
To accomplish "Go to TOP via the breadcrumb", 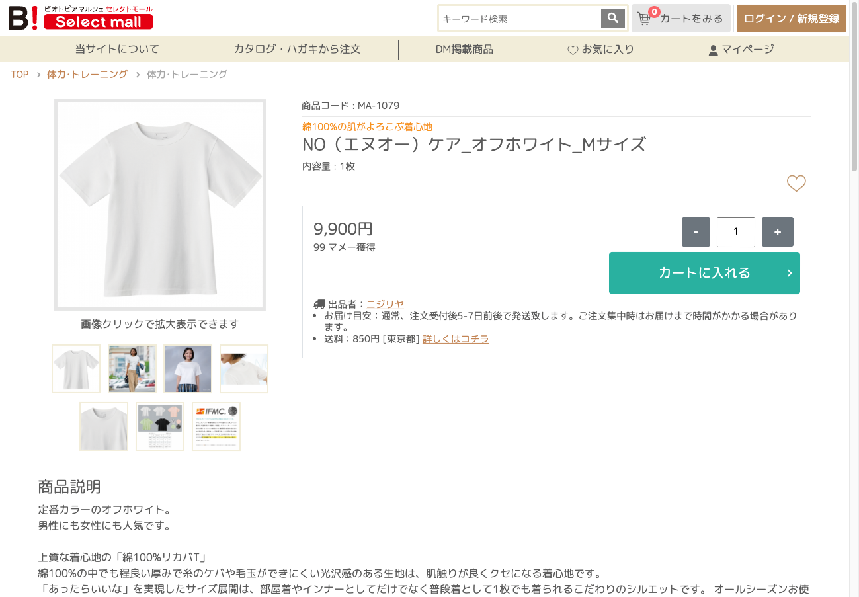I will click(x=19, y=74).
